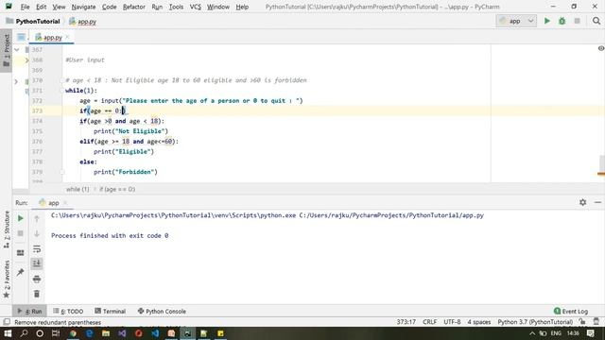Pin the Run tab
Viewport: 605px width, 340px height.
(x=21, y=272)
